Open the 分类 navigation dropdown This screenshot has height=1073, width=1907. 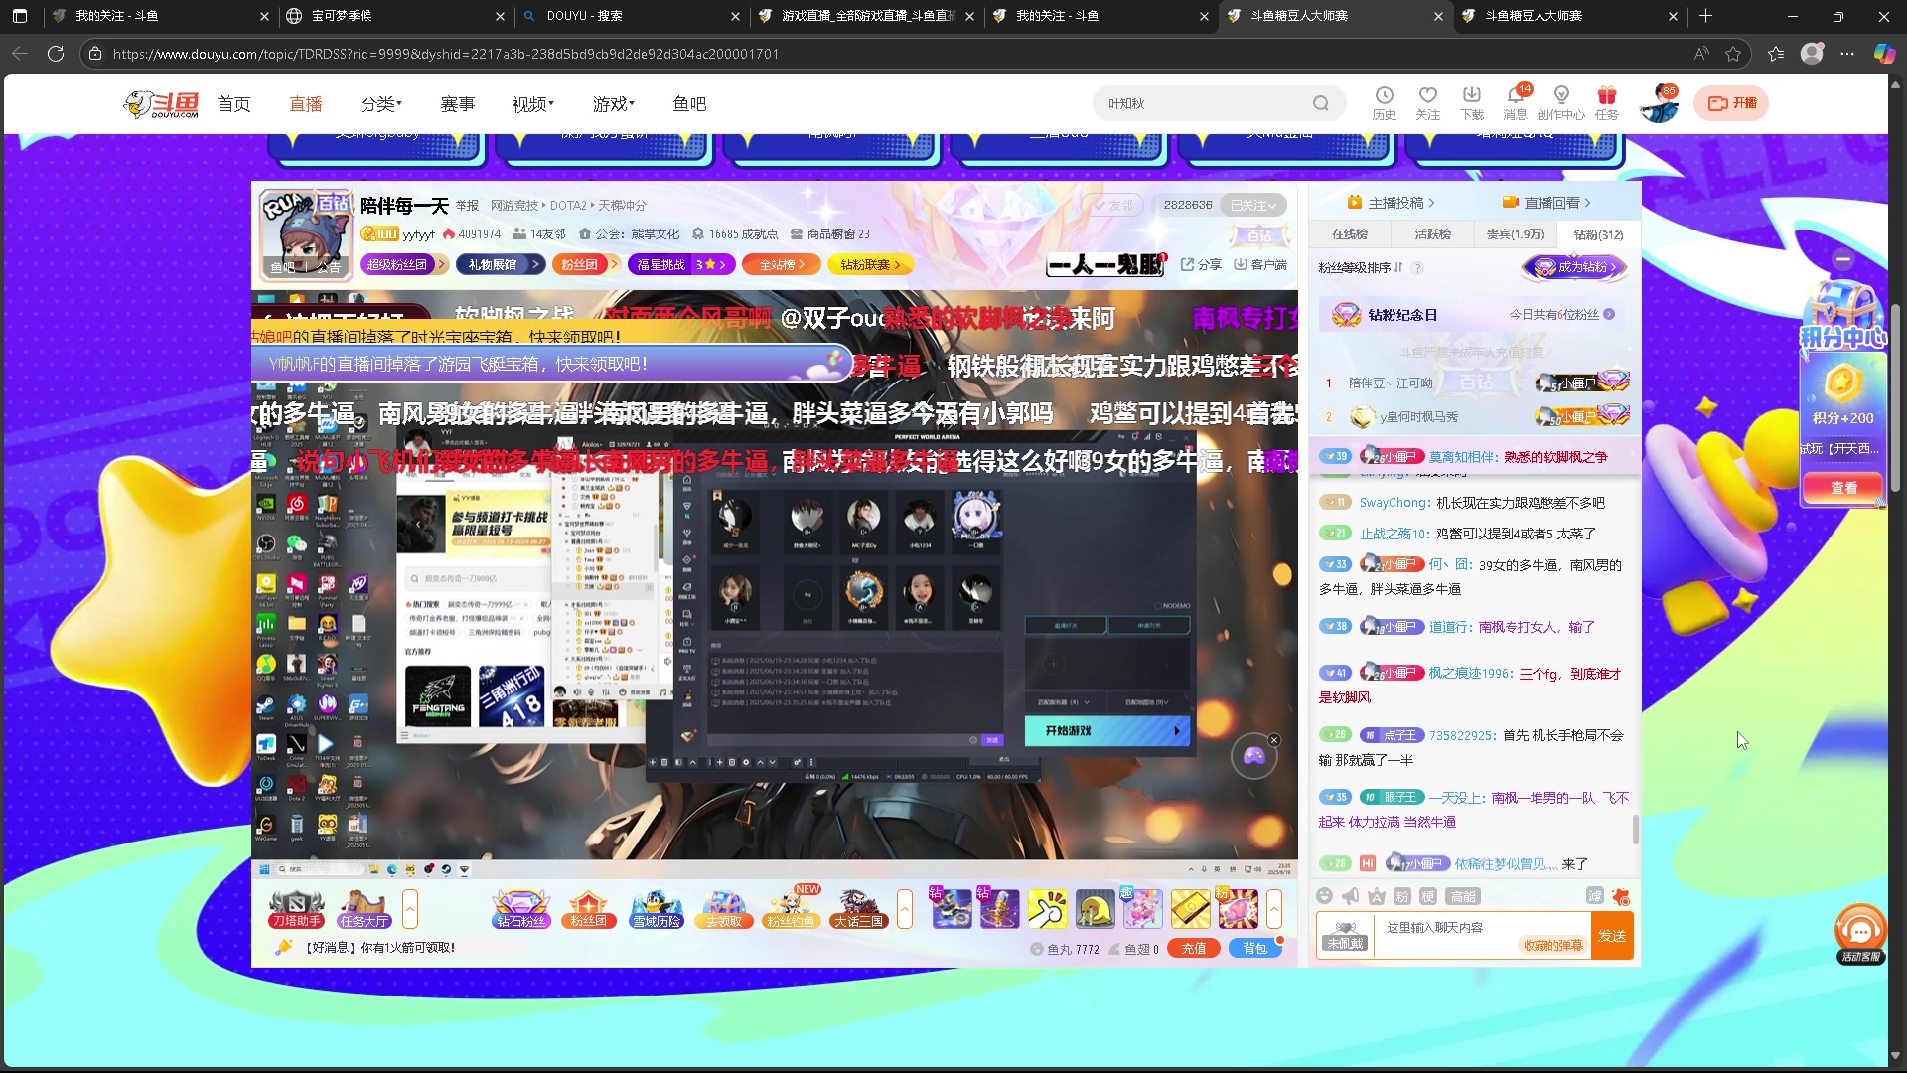point(381,104)
